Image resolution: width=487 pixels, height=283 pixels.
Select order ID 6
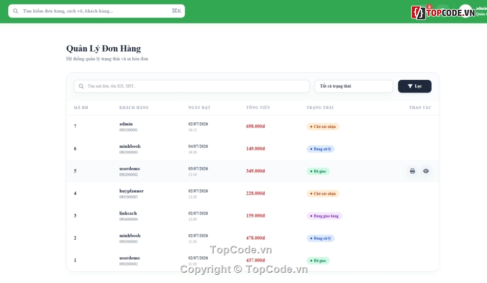click(75, 148)
